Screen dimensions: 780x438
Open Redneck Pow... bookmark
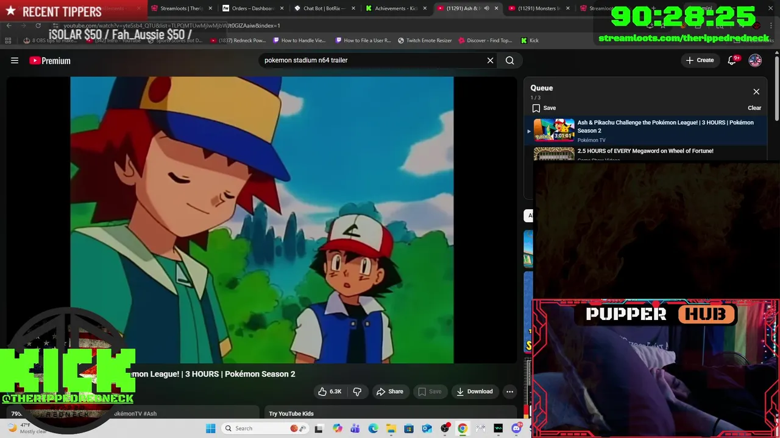click(x=238, y=41)
